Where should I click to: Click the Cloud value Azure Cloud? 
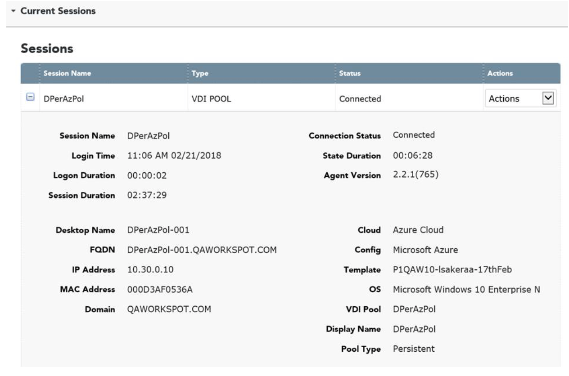point(418,230)
